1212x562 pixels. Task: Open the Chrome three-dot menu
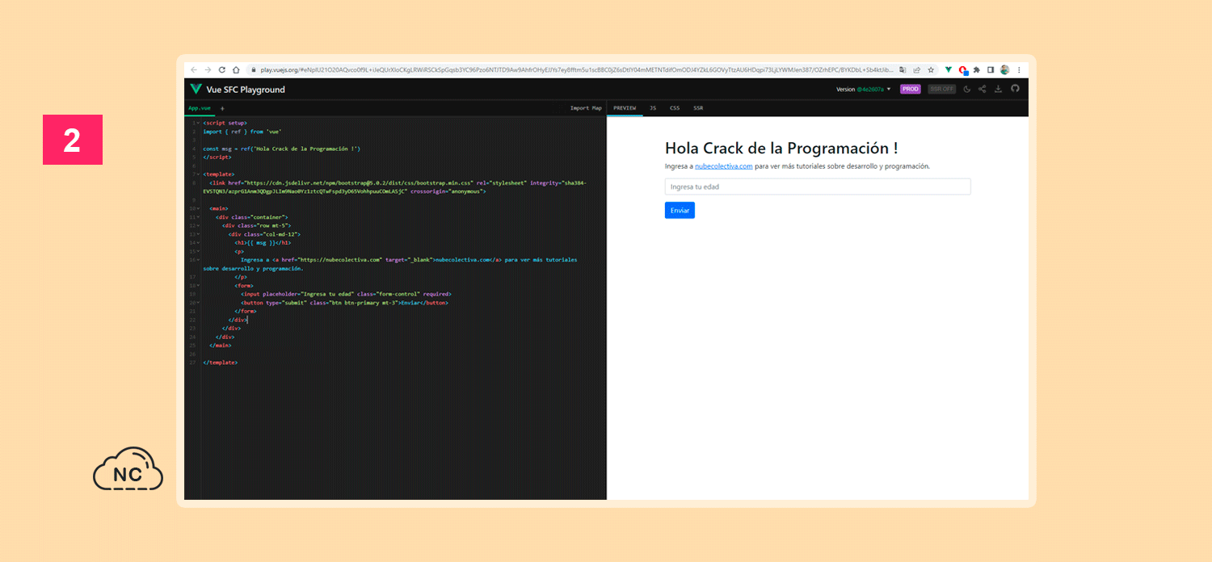click(x=1019, y=70)
